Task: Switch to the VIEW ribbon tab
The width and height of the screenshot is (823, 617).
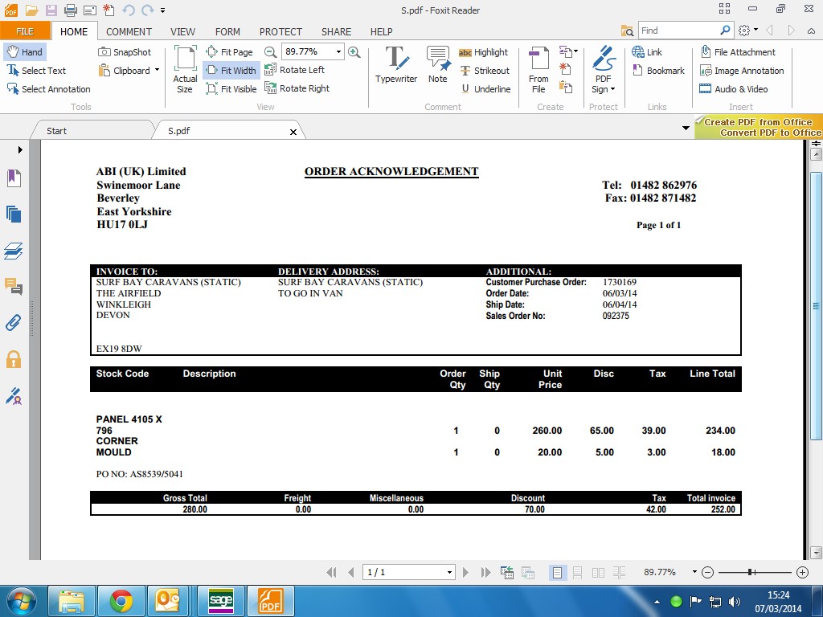Action: click(182, 32)
